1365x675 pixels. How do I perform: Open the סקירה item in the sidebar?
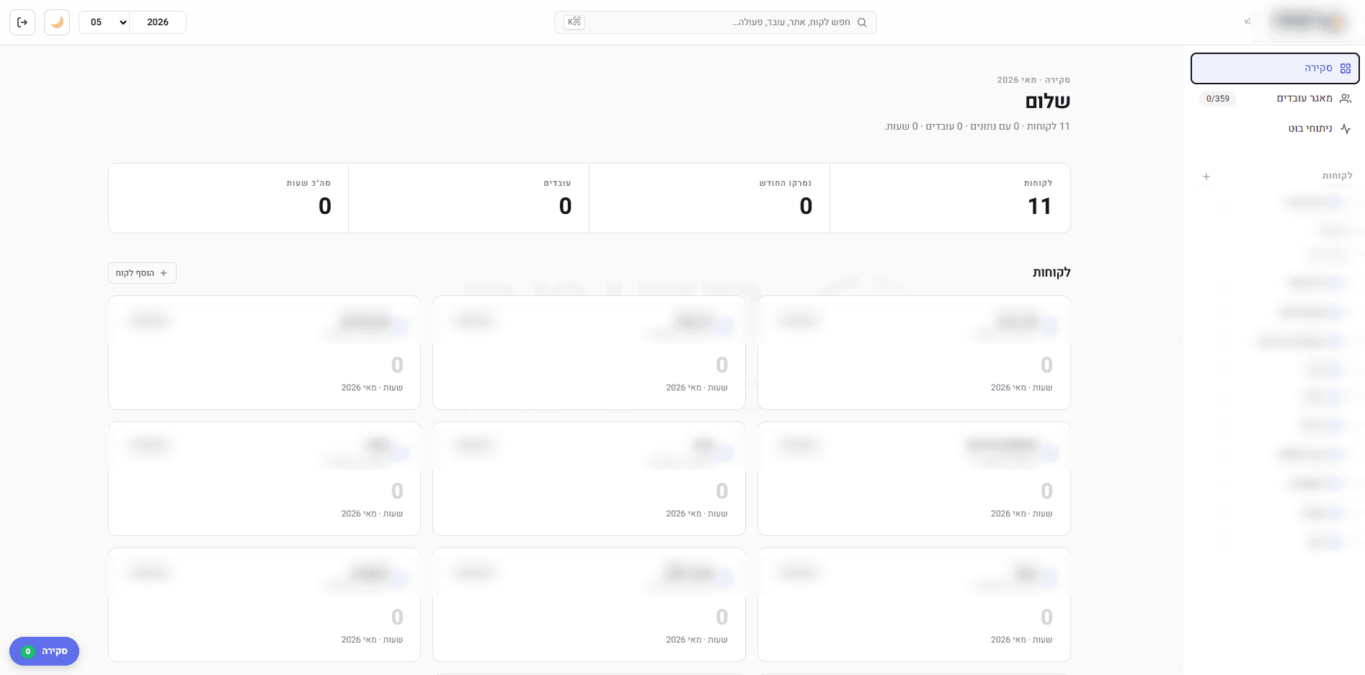1275,68
